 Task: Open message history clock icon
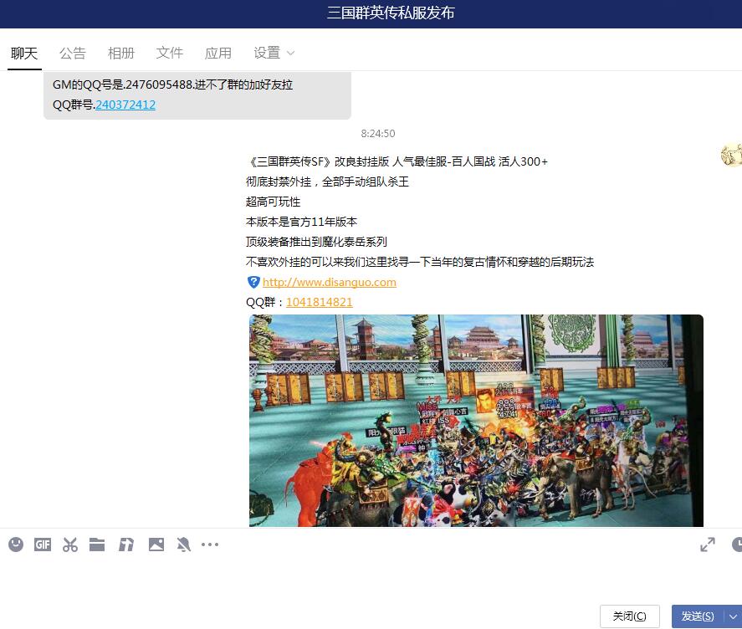tap(737, 545)
